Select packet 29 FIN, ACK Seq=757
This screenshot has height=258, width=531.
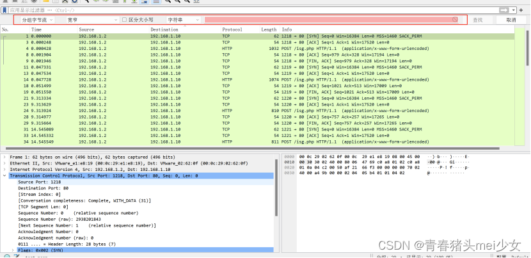point(257,123)
